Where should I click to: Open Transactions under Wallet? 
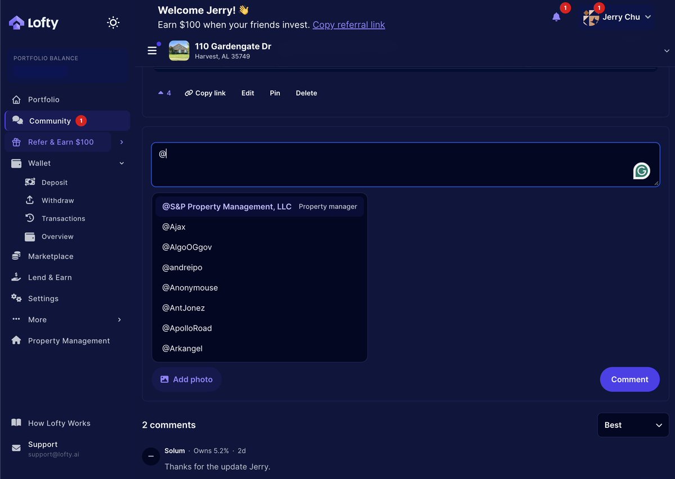[63, 219]
